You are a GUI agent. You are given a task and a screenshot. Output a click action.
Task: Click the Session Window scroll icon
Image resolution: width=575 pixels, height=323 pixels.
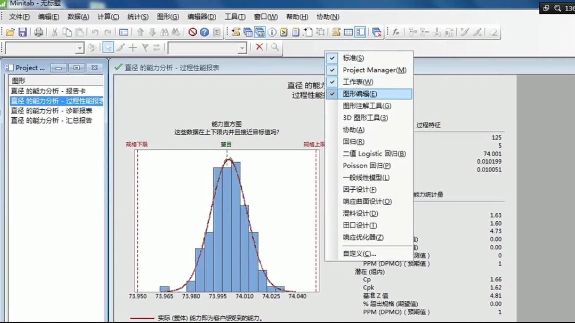336,32
